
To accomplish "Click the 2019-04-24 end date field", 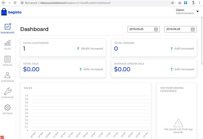I will pos(177,29).
